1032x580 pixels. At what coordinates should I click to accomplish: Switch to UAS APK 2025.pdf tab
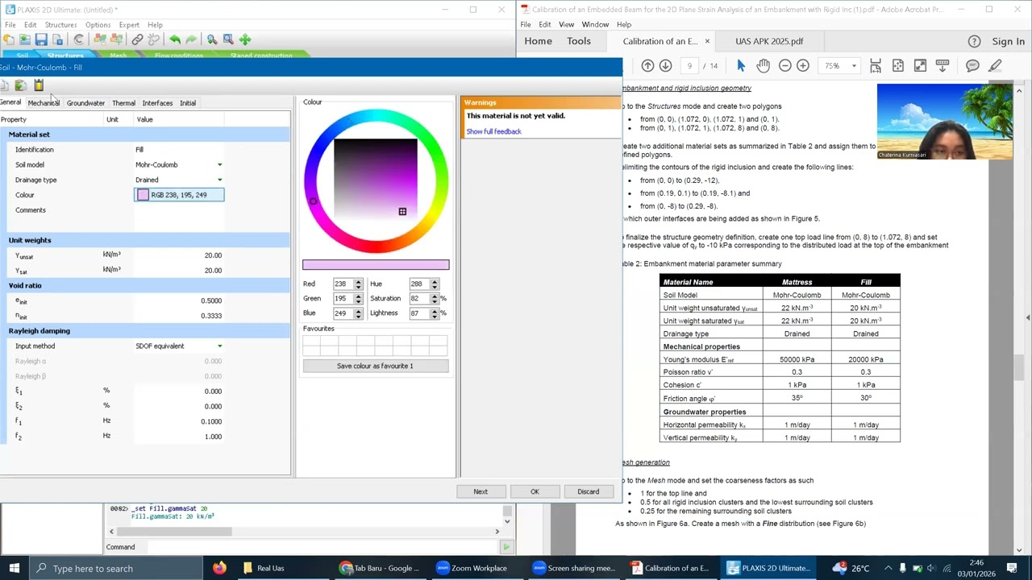tap(769, 41)
